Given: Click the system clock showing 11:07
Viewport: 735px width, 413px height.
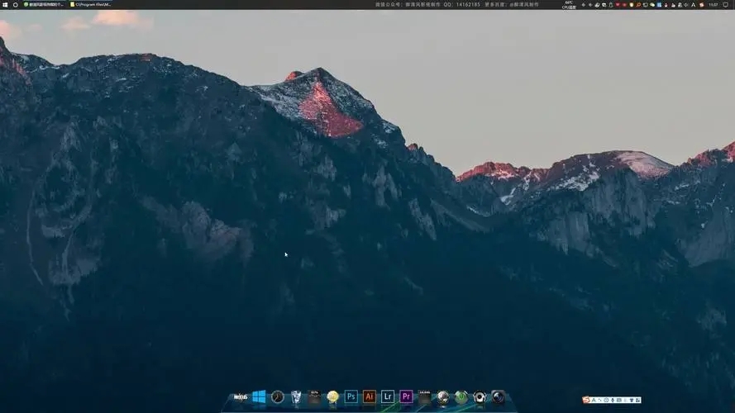Looking at the screenshot, I should tap(714, 4).
